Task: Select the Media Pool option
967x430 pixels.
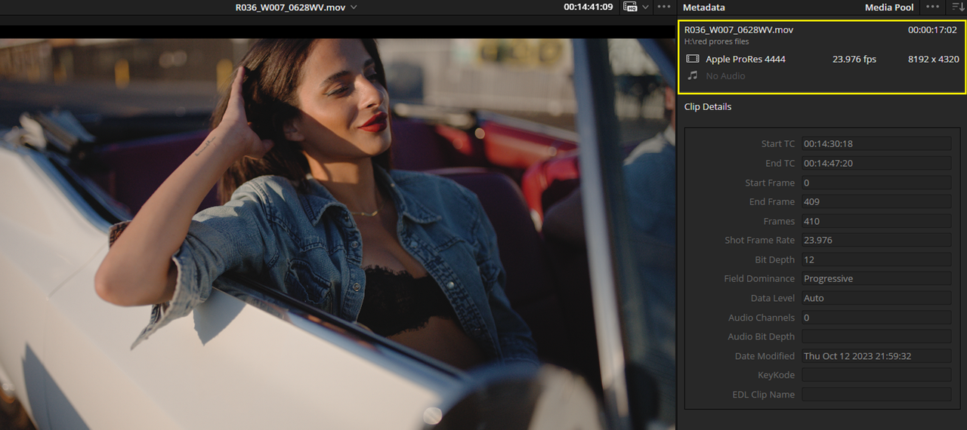Action: pos(889,7)
